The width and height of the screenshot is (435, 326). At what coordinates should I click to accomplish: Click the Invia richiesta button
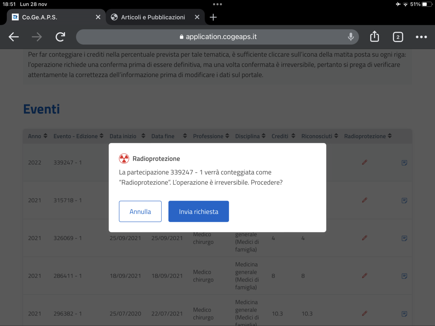pos(199,211)
